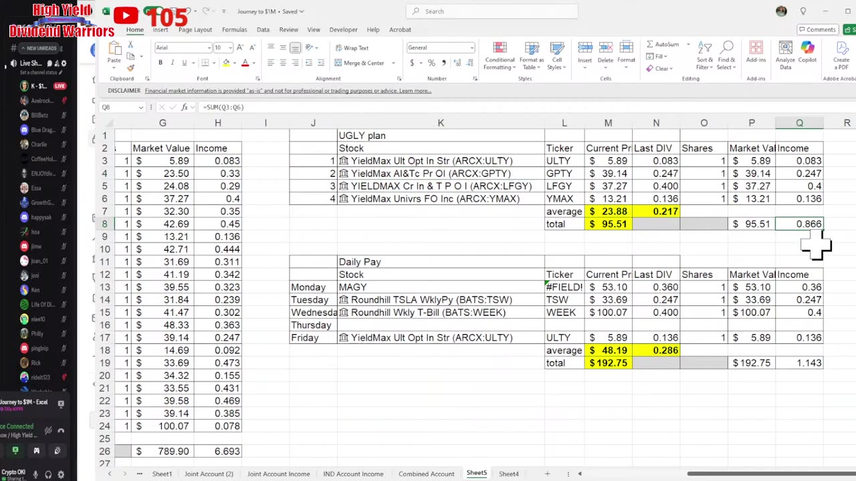Toggle Merge & Center
The width and height of the screenshot is (856, 481).
360,63
